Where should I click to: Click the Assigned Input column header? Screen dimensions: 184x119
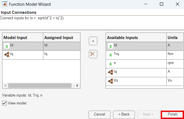pyautogui.click(x=62, y=37)
